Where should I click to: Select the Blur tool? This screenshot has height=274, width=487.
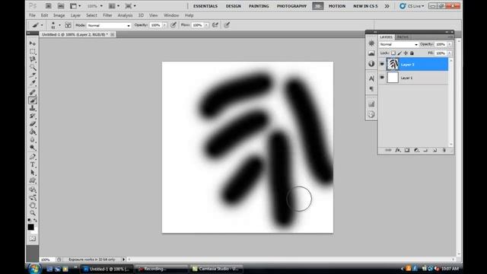[32, 140]
